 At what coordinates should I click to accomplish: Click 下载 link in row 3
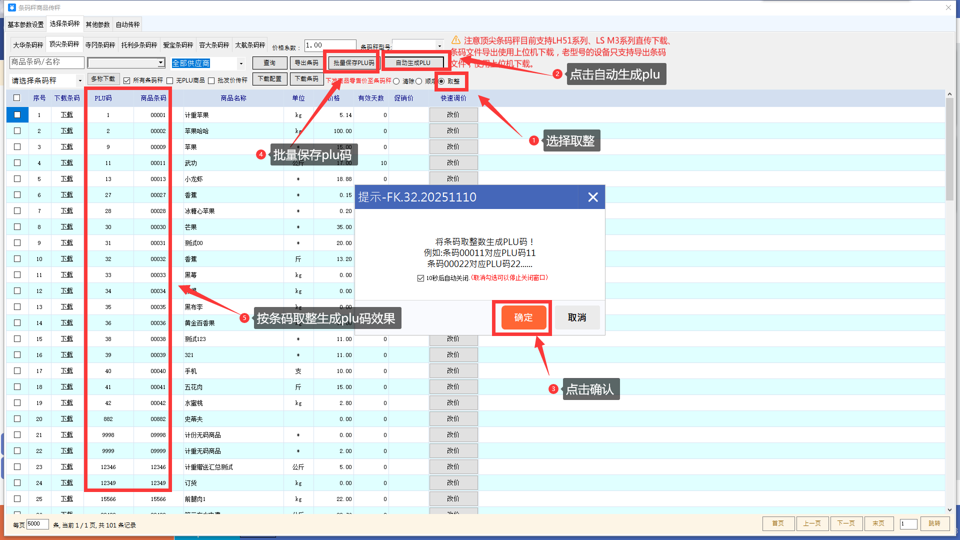pos(66,147)
